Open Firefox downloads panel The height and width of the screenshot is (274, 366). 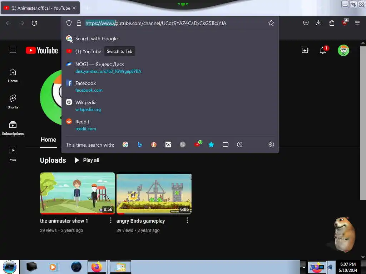click(x=318, y=23)
